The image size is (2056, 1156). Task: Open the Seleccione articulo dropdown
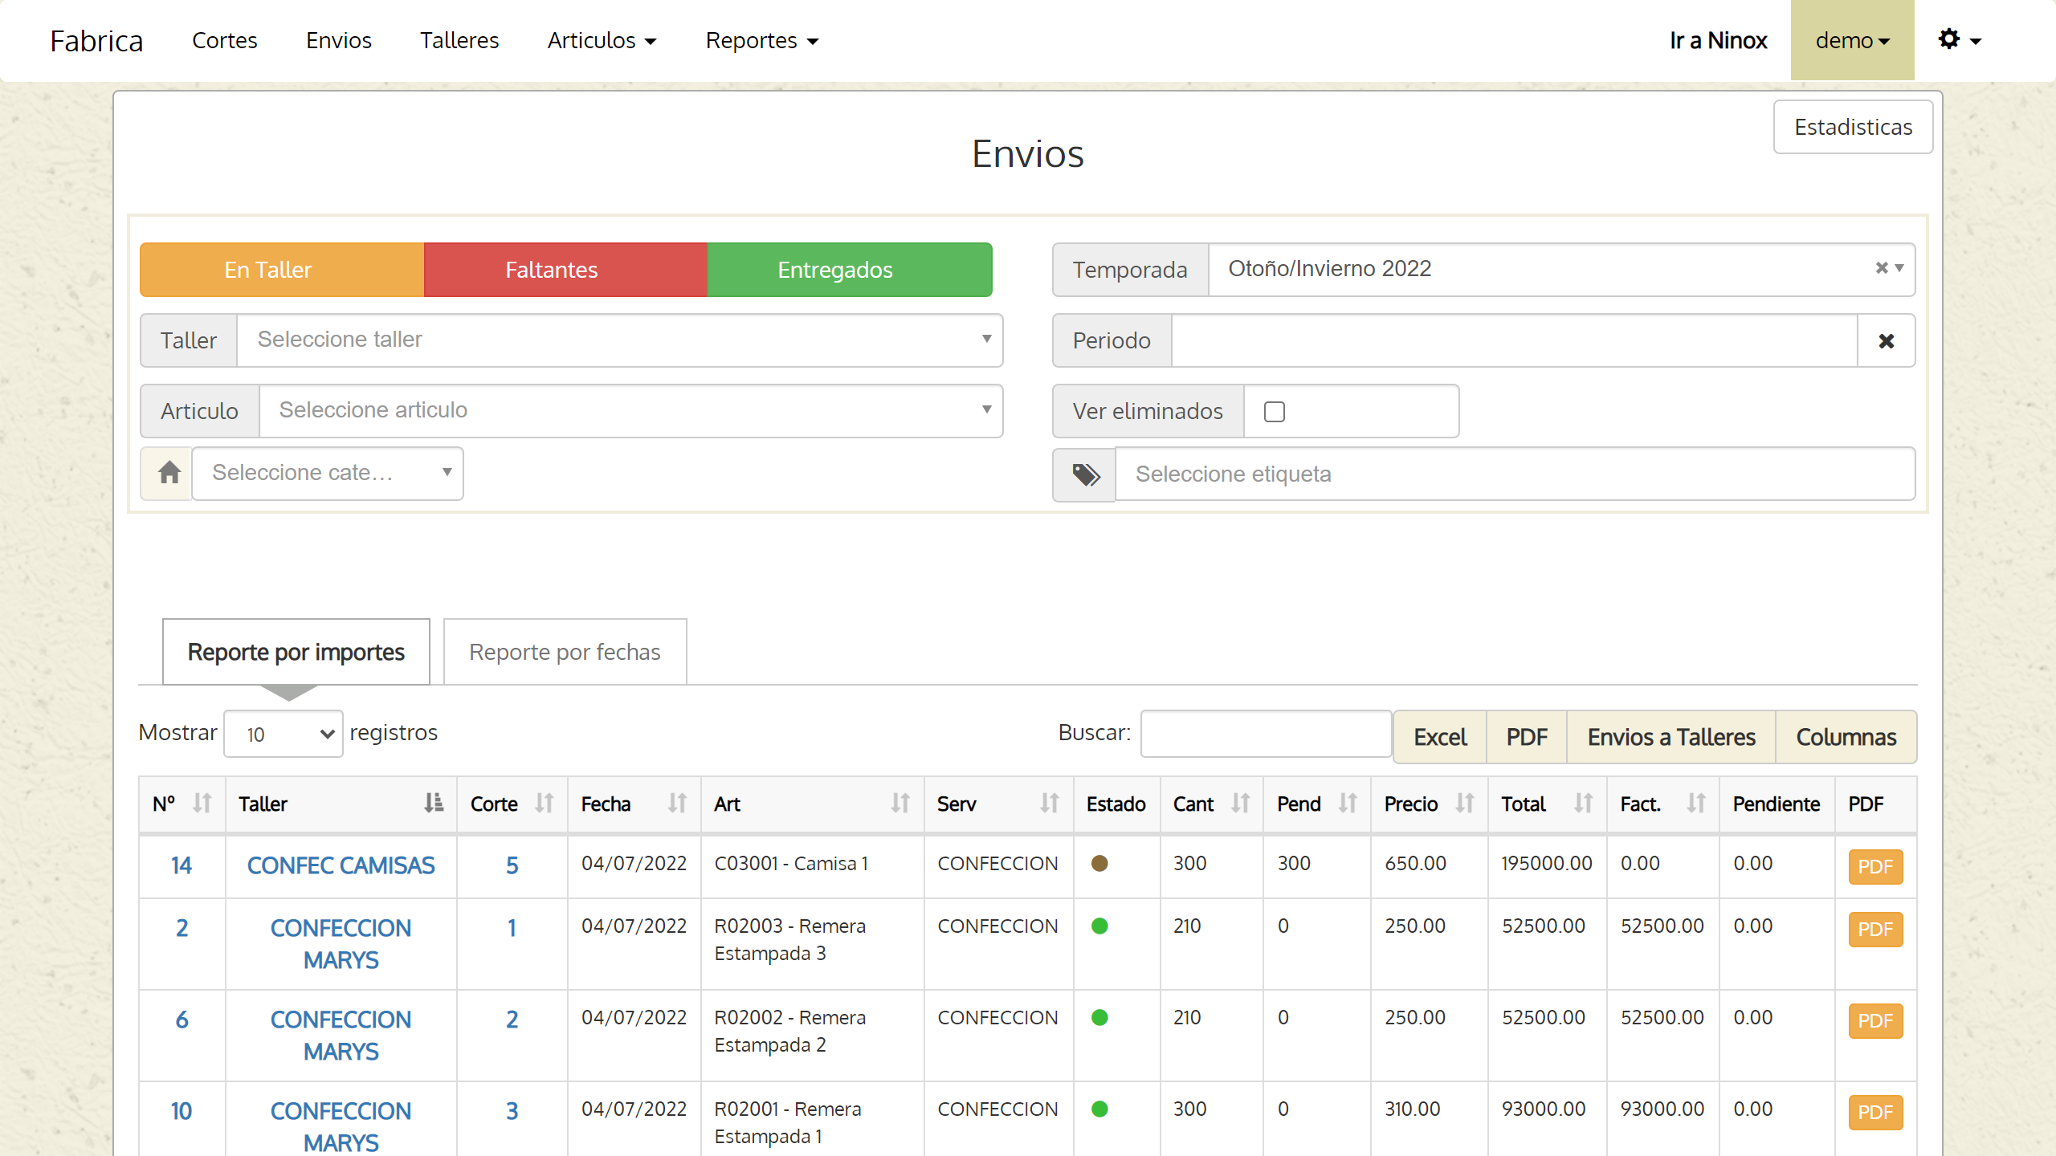click(x=631, y=411)
